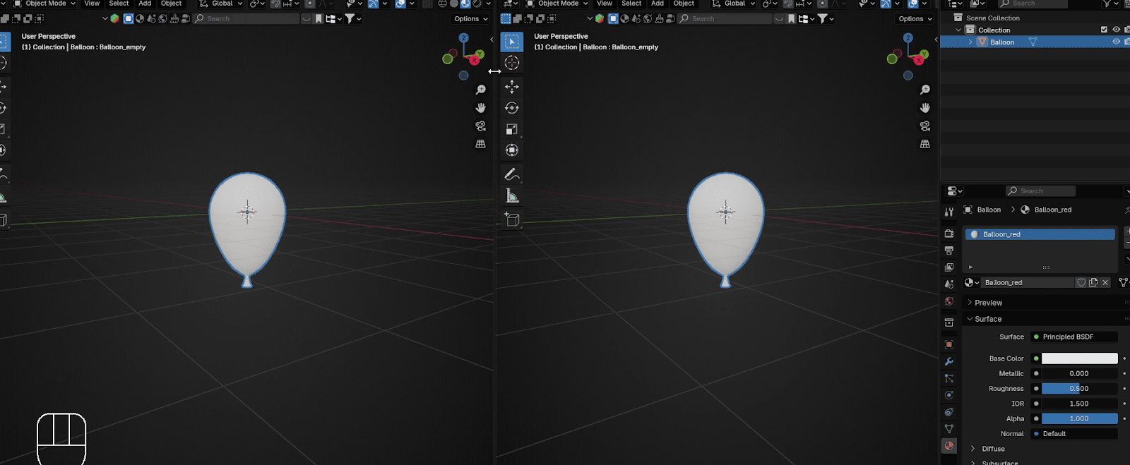
Task: Select the Move tool in right viewport
Action: tap(512, 87)
